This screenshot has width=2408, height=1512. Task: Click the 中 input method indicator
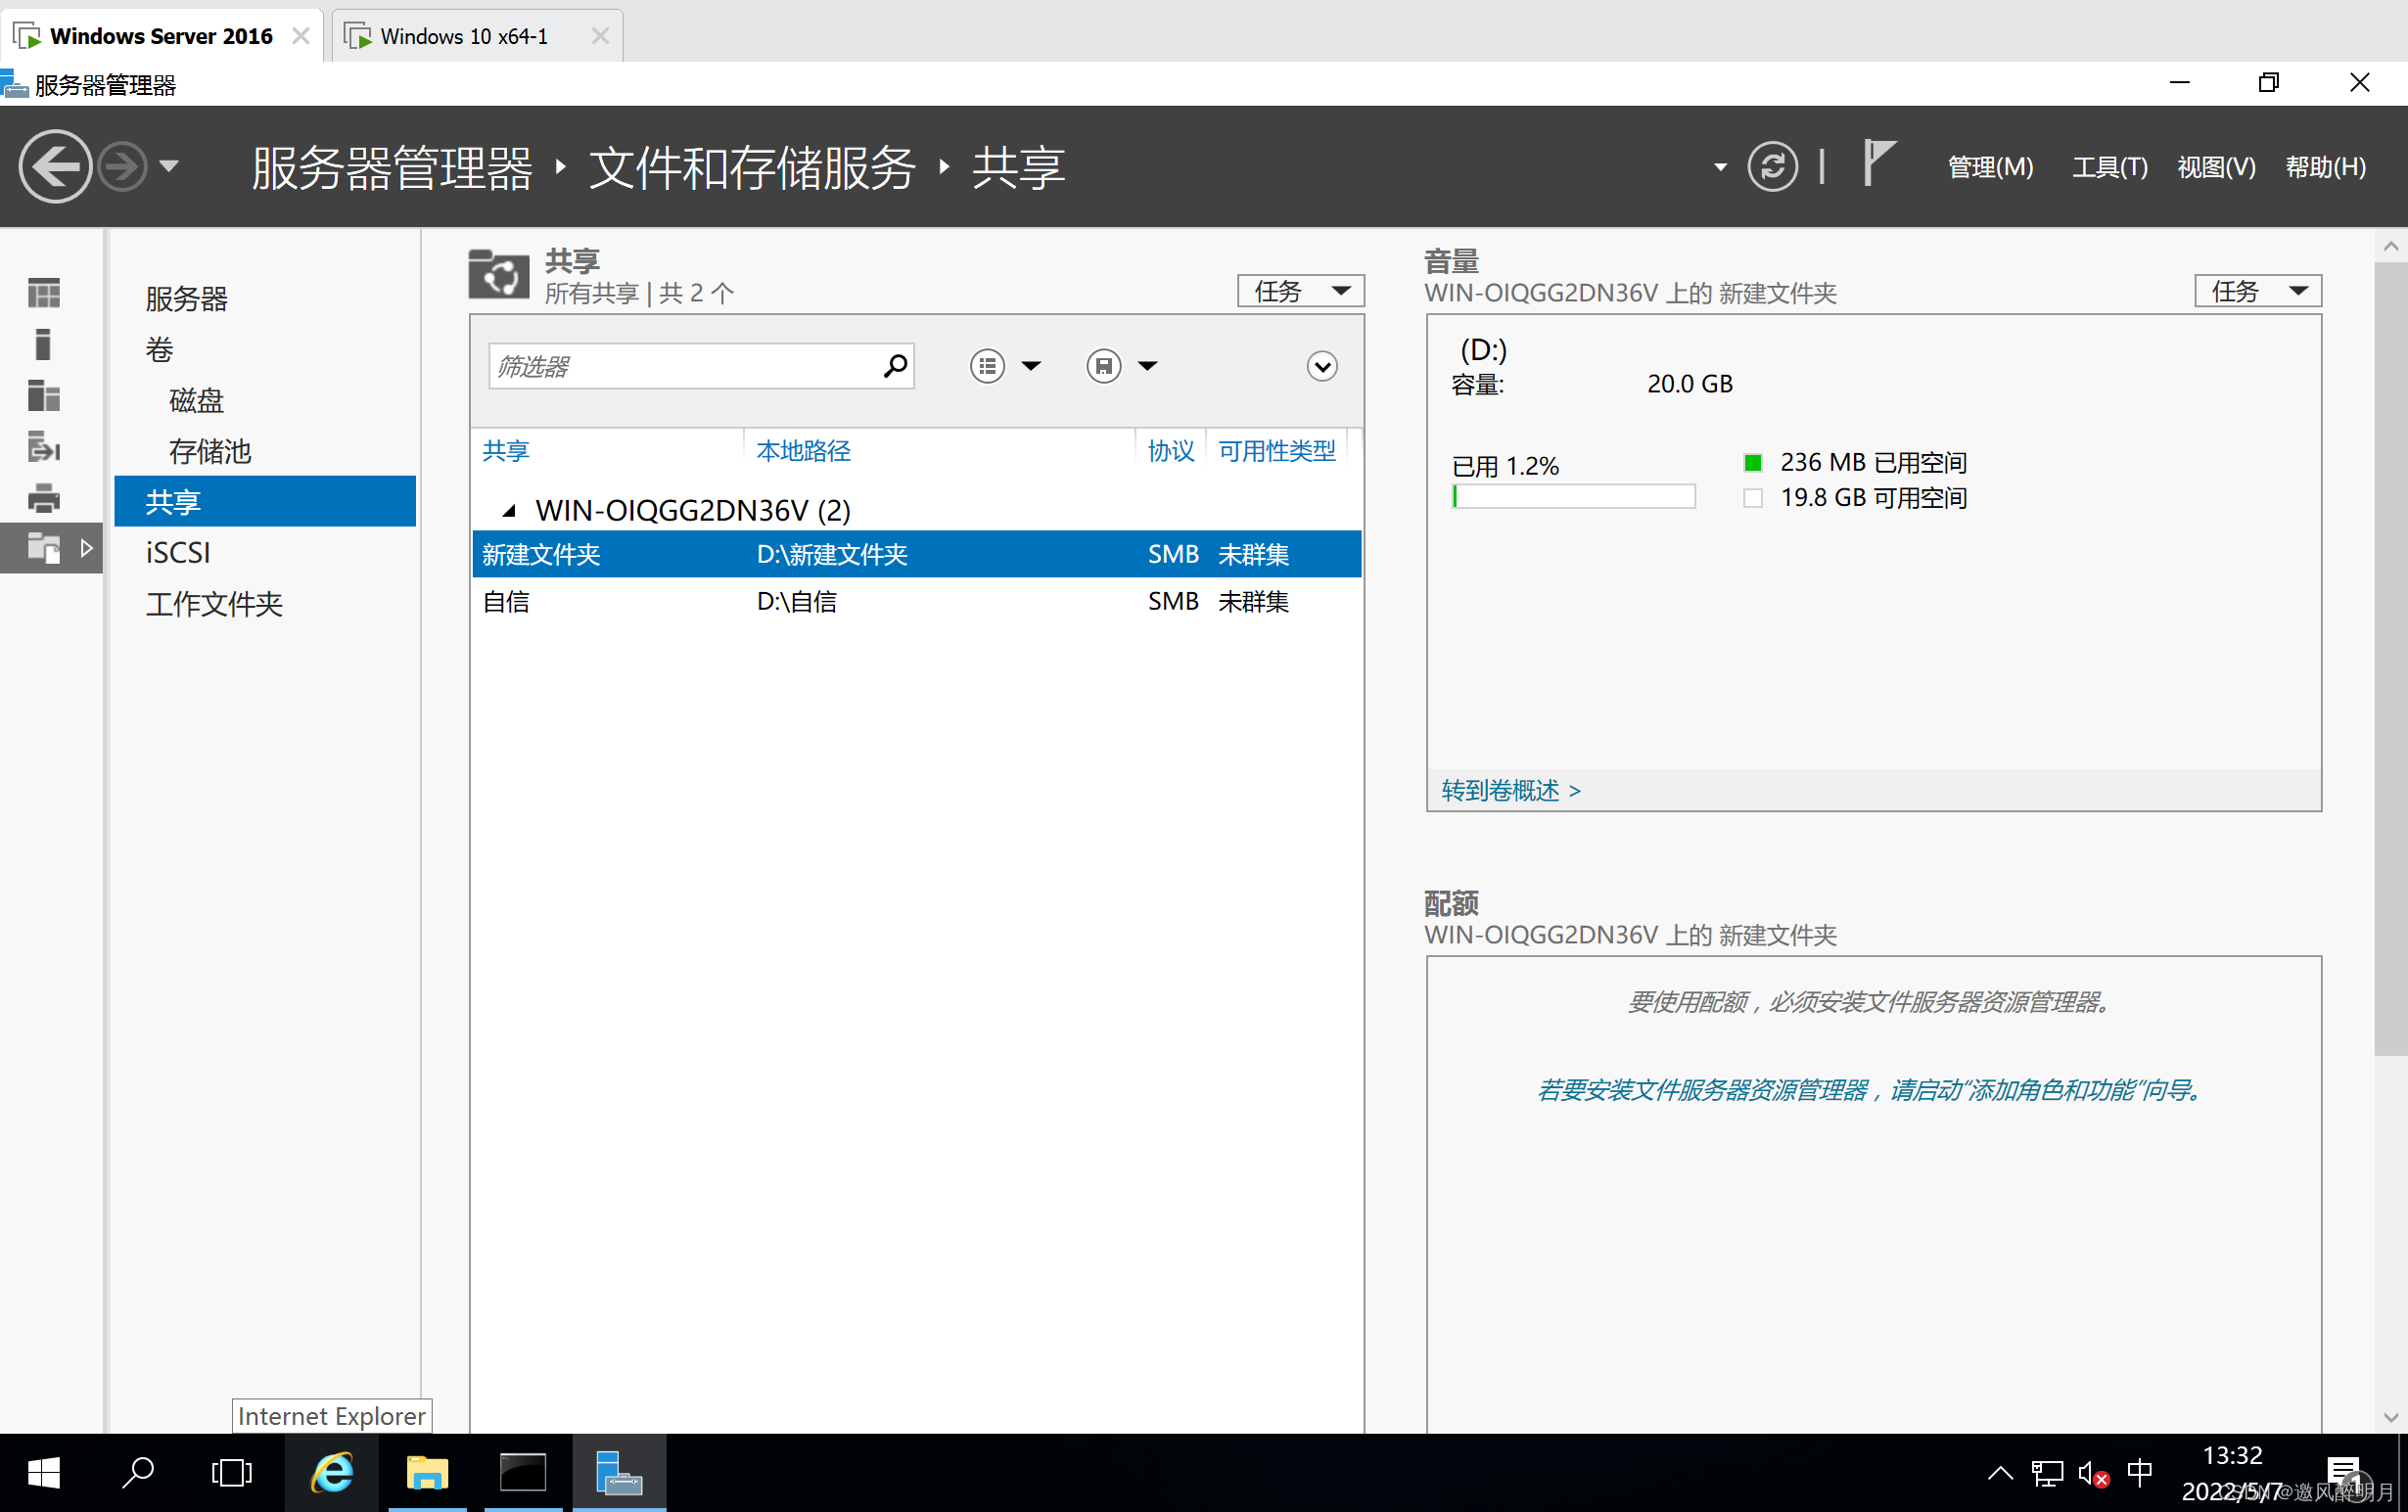click(x=2139, y=1472)
